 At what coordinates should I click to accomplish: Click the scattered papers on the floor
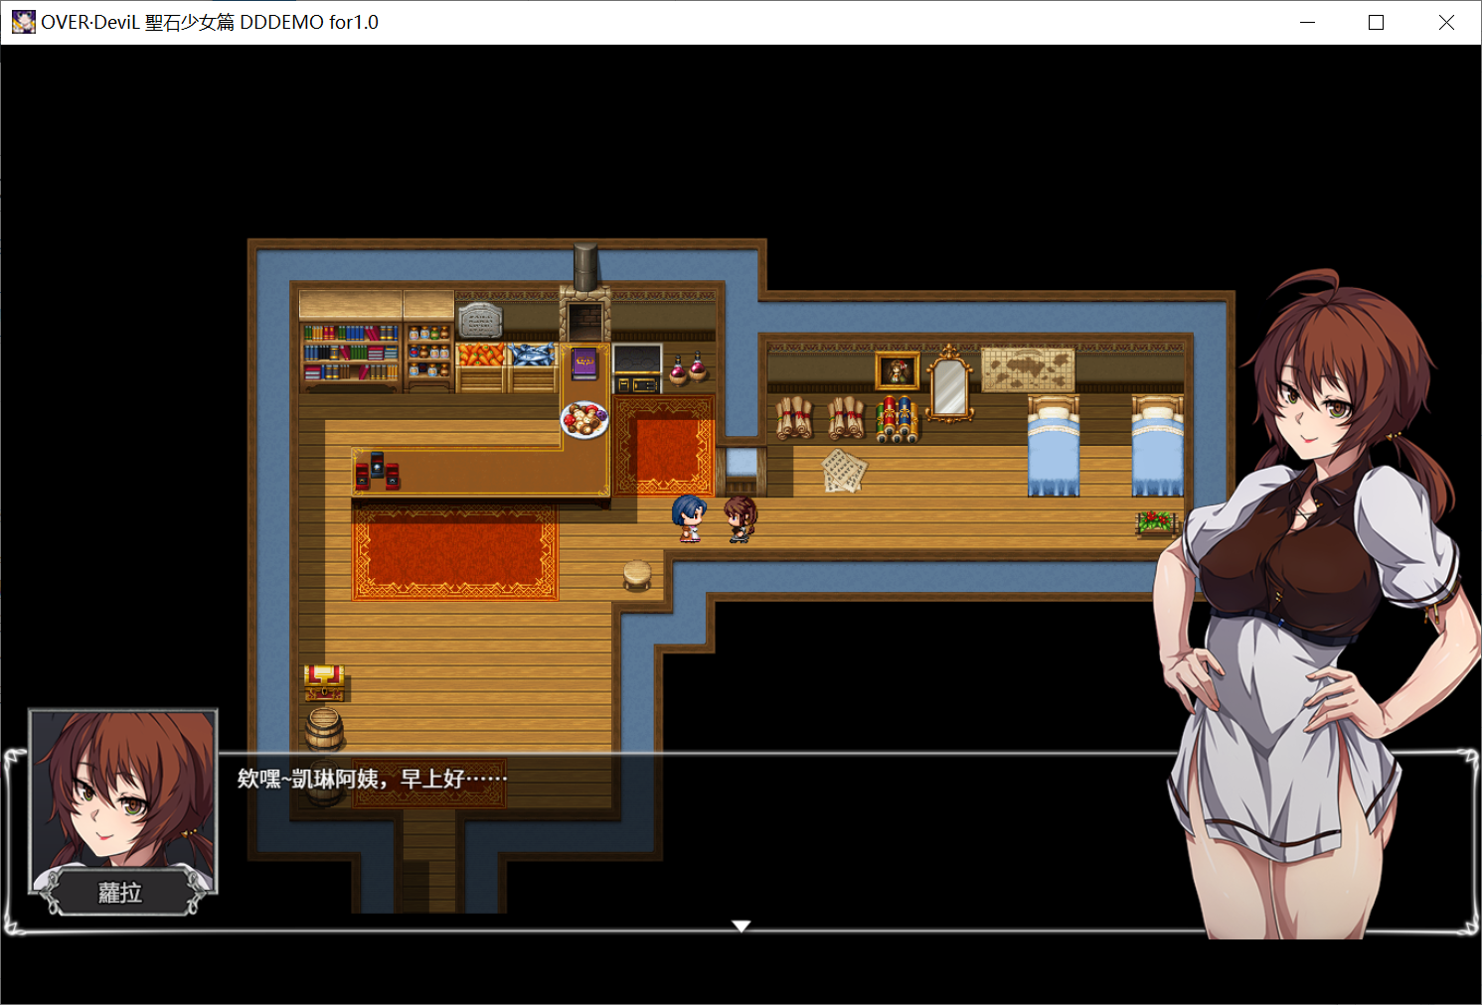(x=844, y=470)
